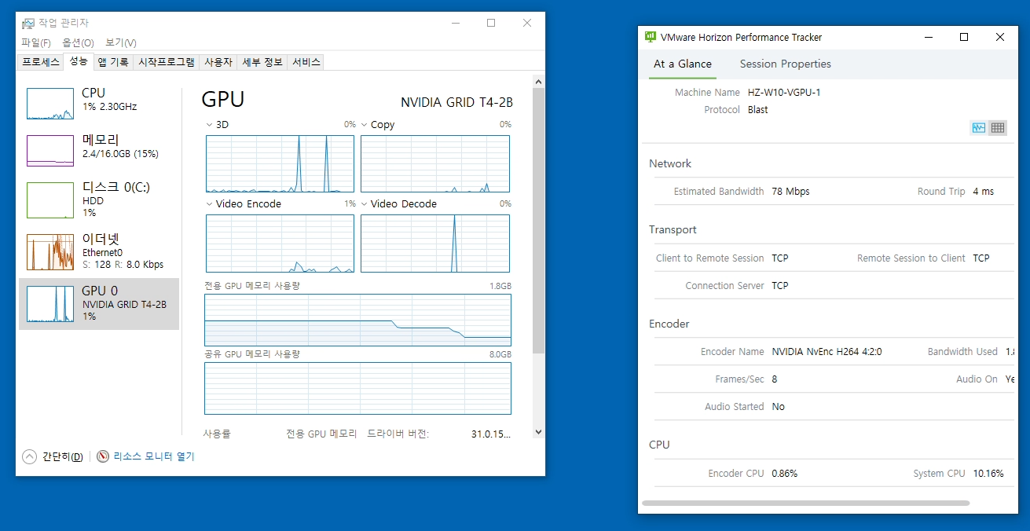Show the 서비스 tab
Screen dimensions: 1030x531
(306, 62)
